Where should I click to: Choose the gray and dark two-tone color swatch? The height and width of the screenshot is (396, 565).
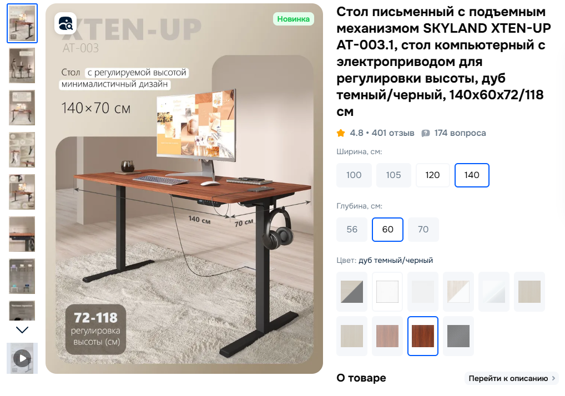[x=352, y=292]
